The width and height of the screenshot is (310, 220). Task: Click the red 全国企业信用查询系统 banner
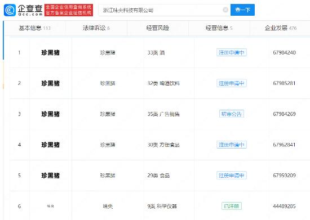coord(69,10)
